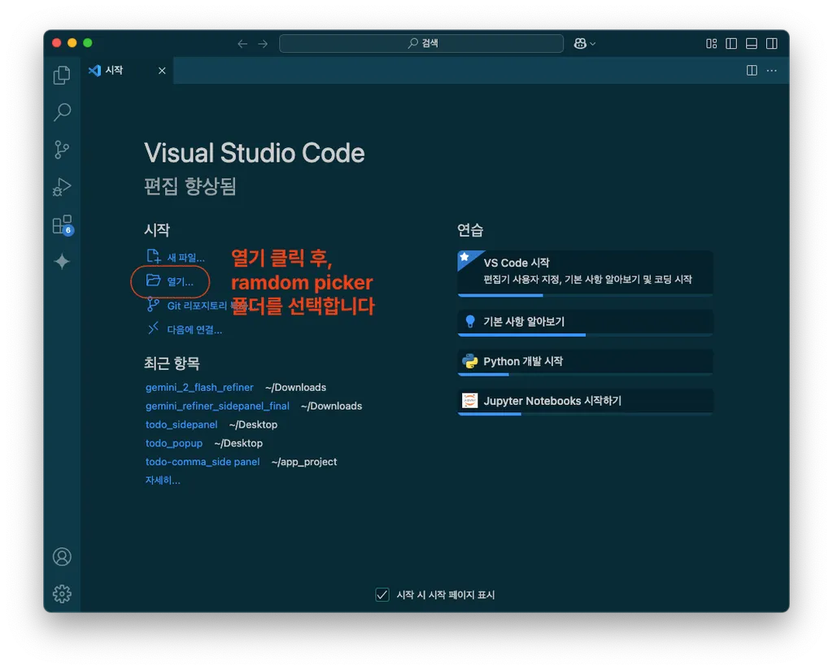This screenshot has width=833, height=670.
Task: Open the Jupyter Notebooks 시작하기 walkthrough
Action: [x=585, y=402]
